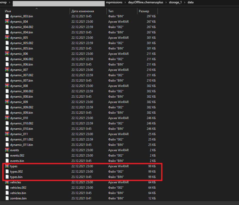Click the WinRAR icon for dynamic_011
The width and height of the screenshot is (239, 205).
(7, 134)
